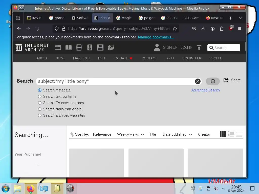Screen dimensions: 259x194
Task: Open the Video film icon
Action: [x=79, y=47]
